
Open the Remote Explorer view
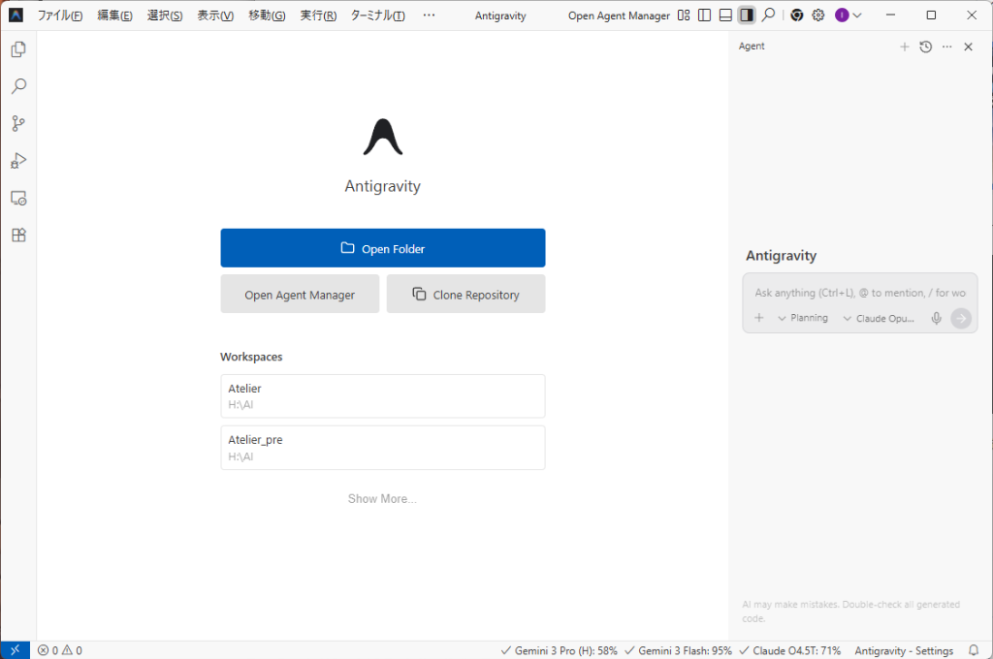pyautogui.click(x=17, y=198)
